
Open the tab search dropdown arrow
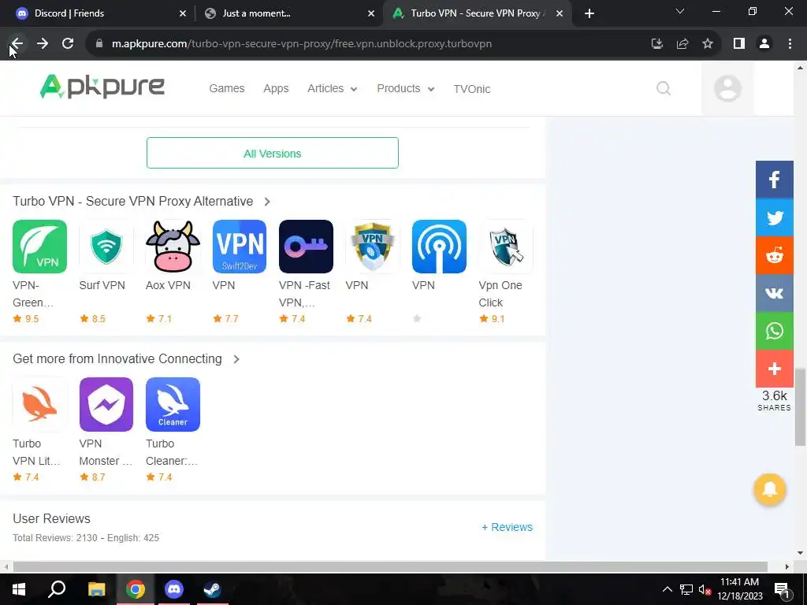tap(680, 11)
